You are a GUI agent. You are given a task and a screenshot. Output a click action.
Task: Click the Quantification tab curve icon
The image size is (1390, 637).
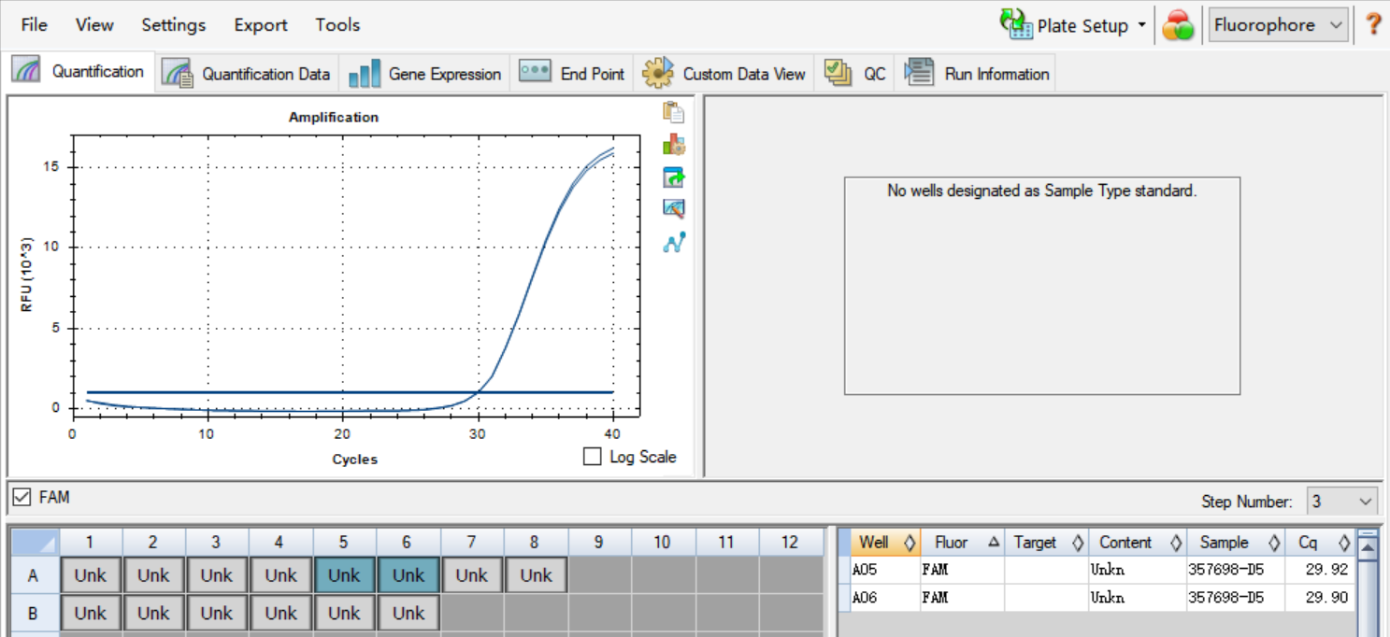(25, 70)
